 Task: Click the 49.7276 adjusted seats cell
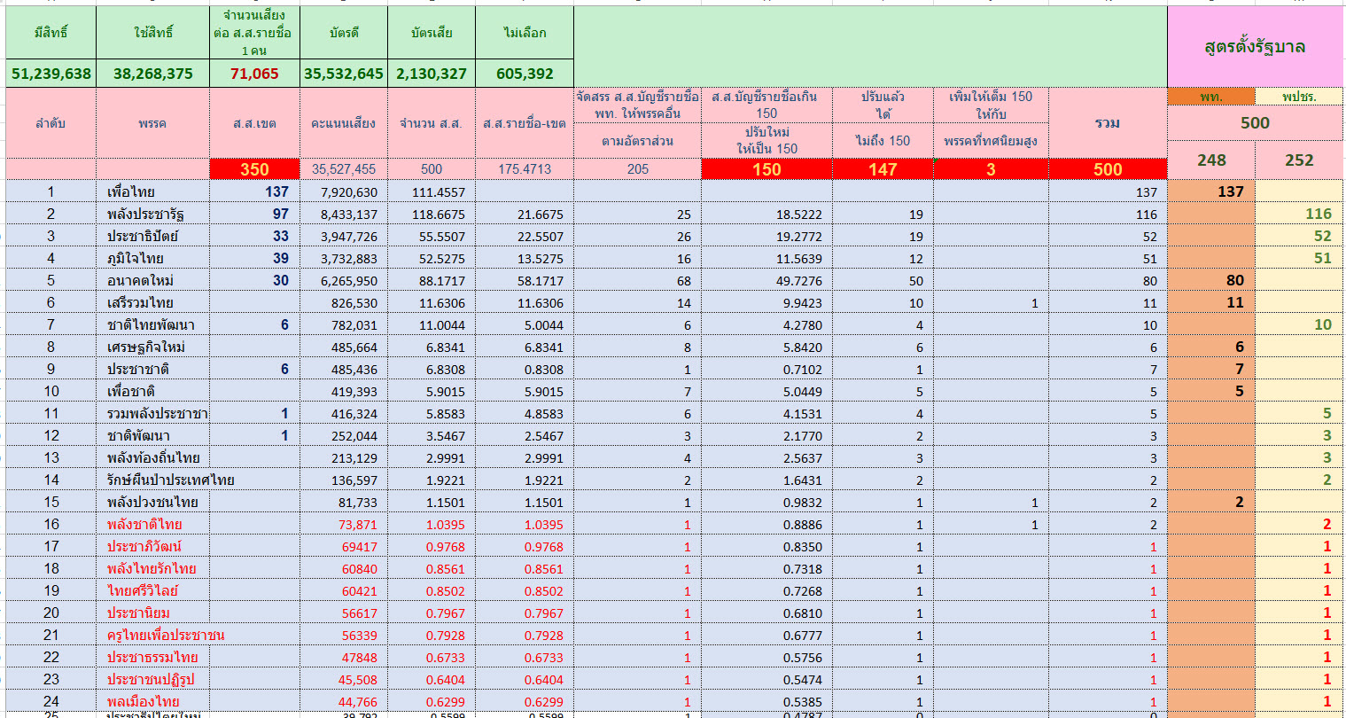[x=766, y=280]
